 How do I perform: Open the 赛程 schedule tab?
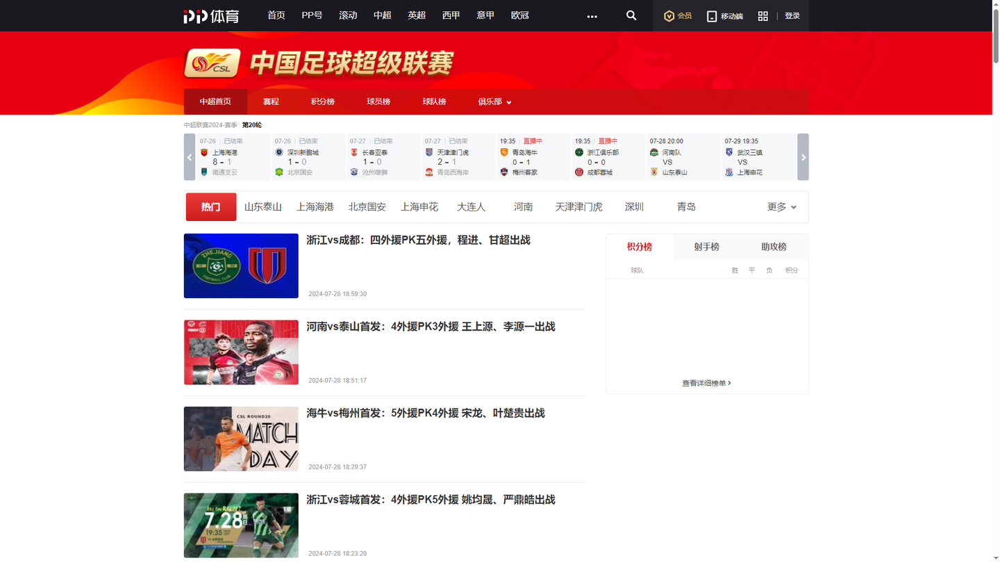(x=271, y=101)
